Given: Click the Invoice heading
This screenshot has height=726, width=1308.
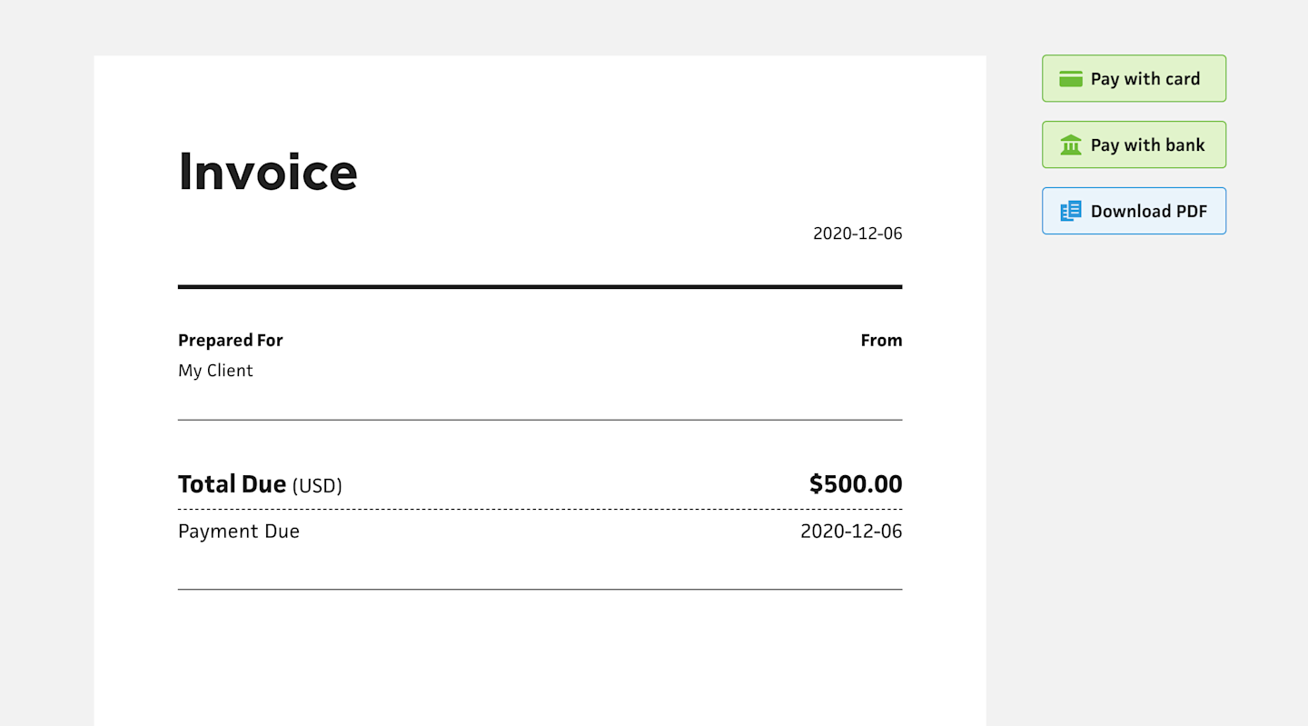Looking at the screenshot, I should [x=268, y=171].
